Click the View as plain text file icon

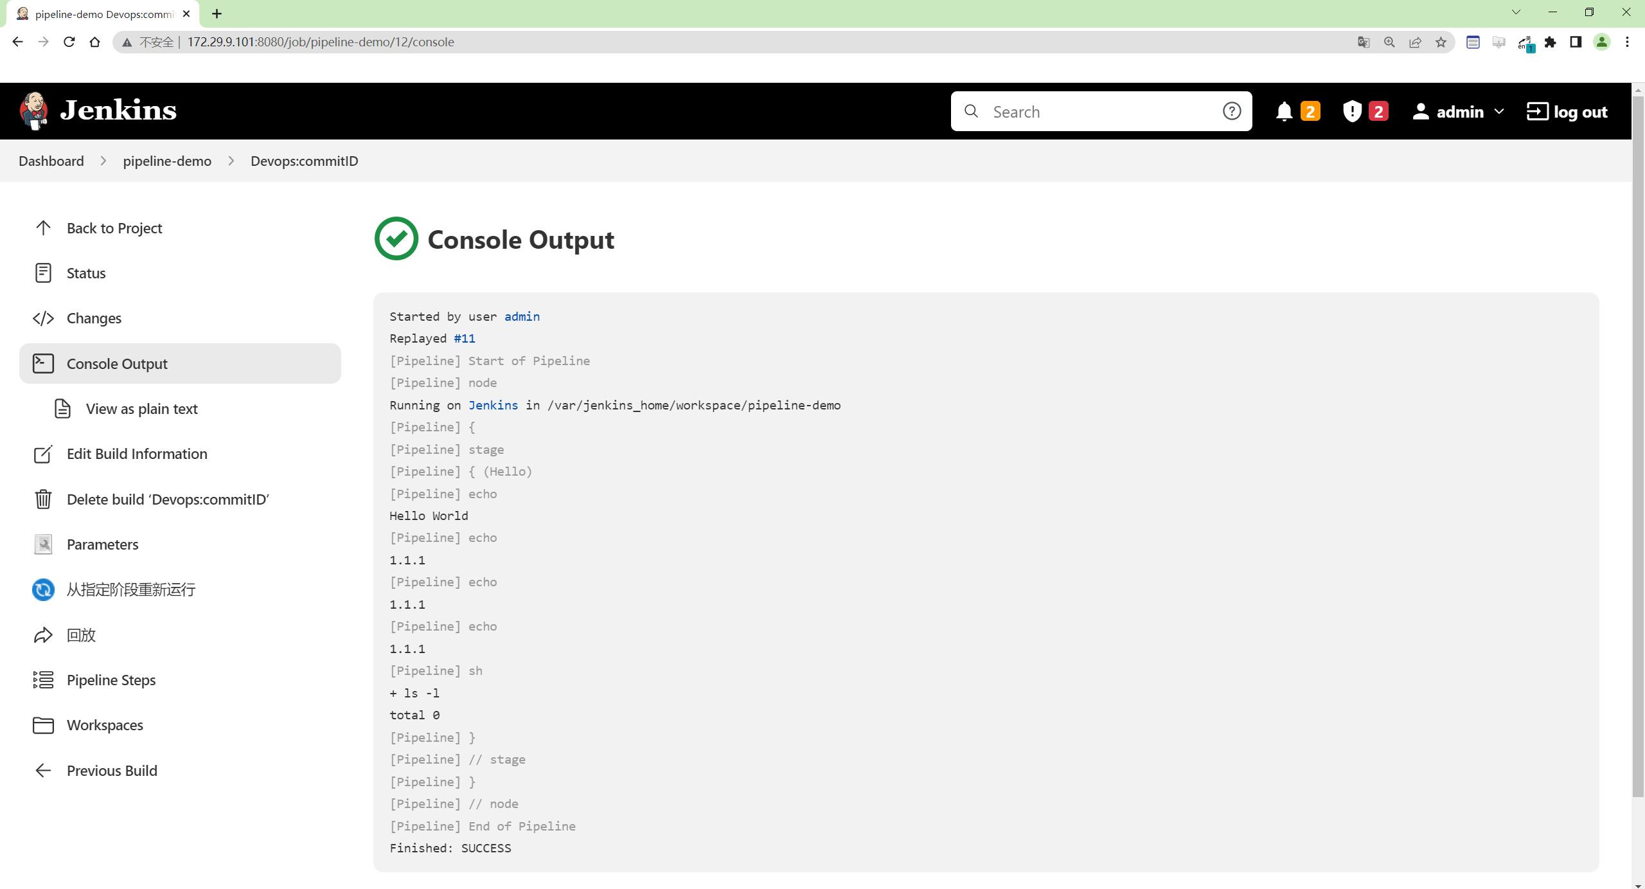coord(62,409)
